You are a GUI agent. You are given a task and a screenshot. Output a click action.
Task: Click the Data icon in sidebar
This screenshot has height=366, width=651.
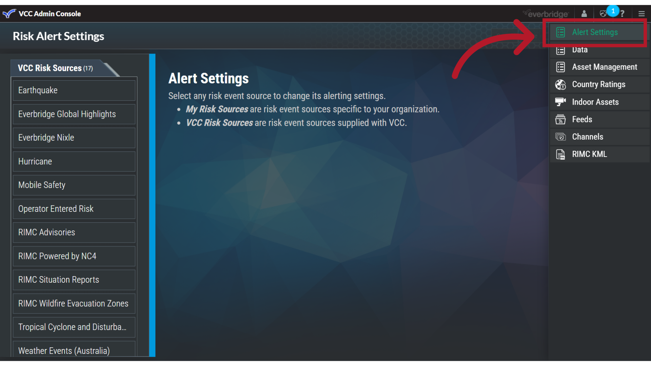tap(561, 49)
